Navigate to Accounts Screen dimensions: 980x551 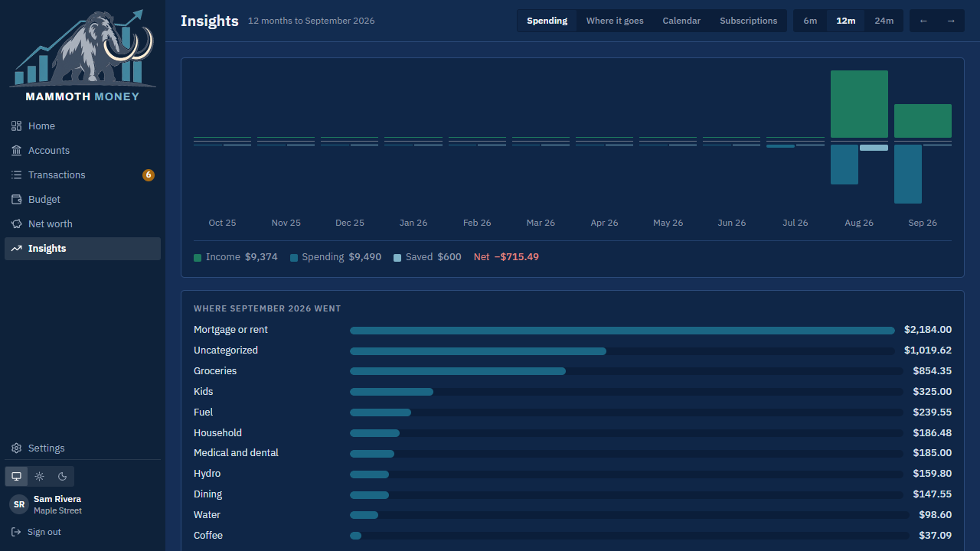click(x=83, y=151)
